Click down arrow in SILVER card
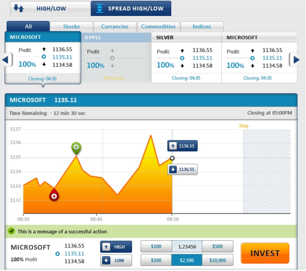 pyautogui.click(x=182, y=66)
